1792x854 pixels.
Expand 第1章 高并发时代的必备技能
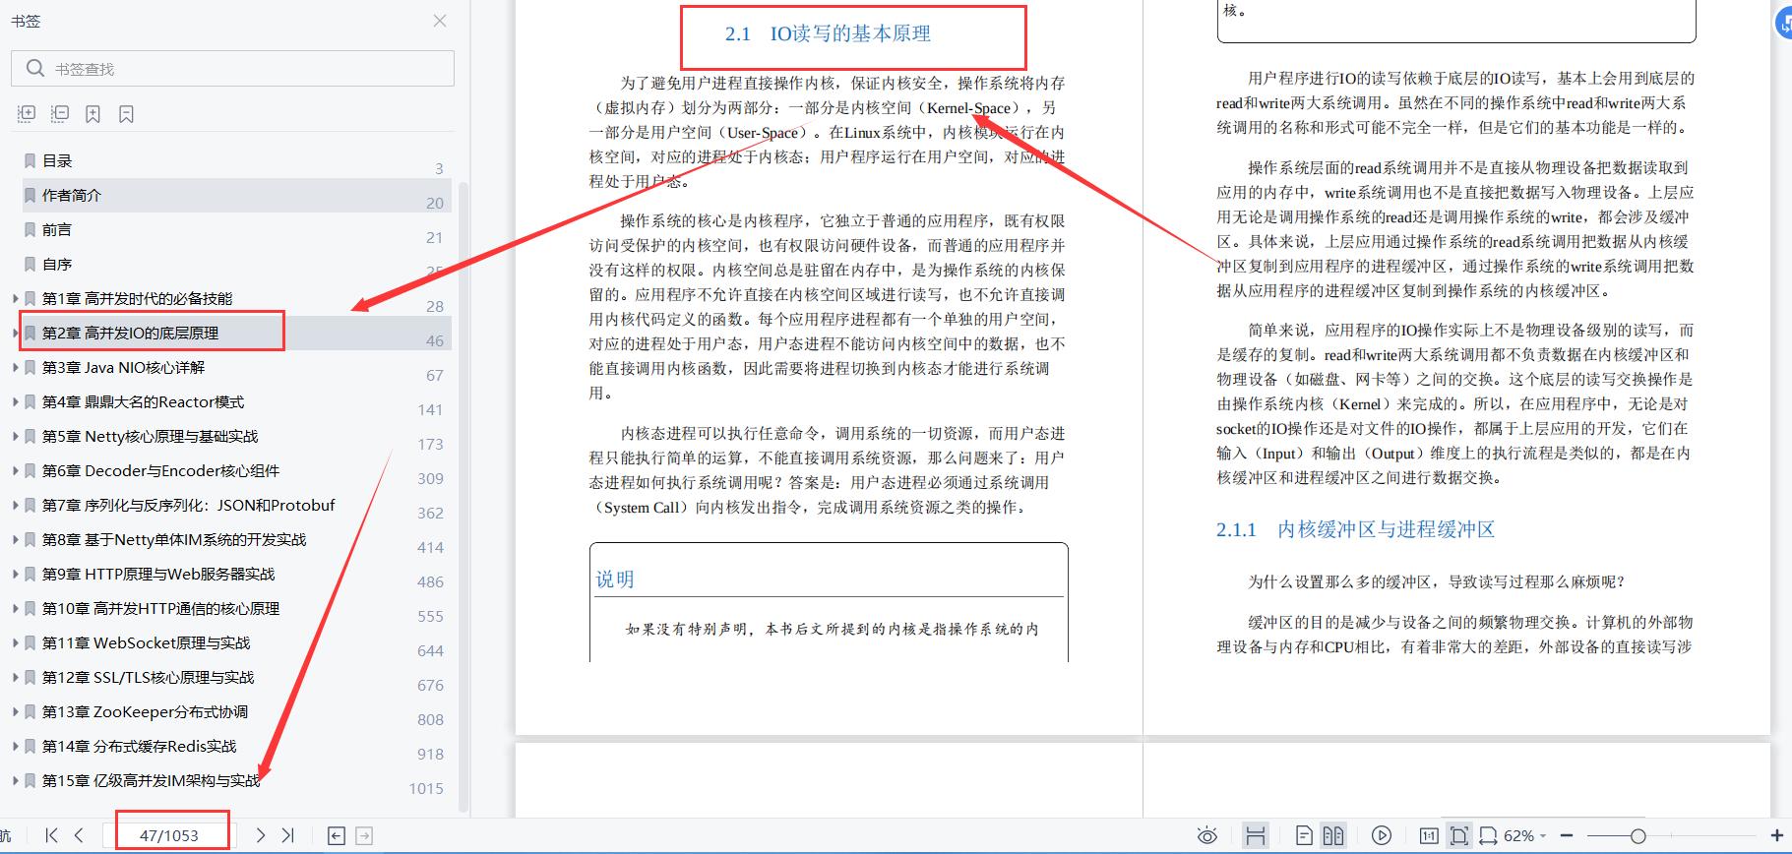(15, 298)
